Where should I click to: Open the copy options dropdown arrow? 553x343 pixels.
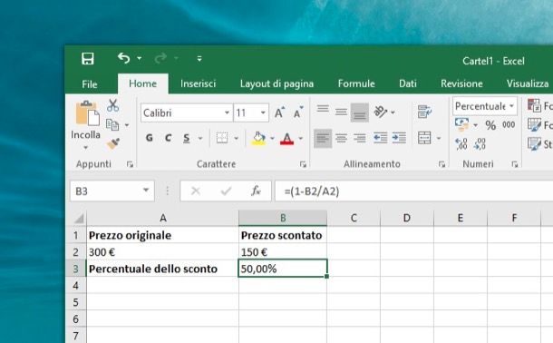(x=127, y=125)
